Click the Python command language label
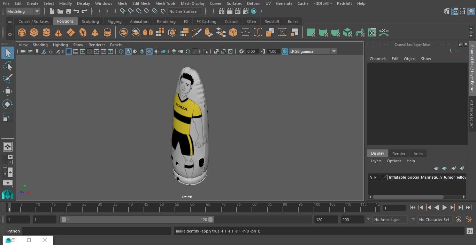The image size is (476, 245). pyautogui.click(x=14, y=231)
